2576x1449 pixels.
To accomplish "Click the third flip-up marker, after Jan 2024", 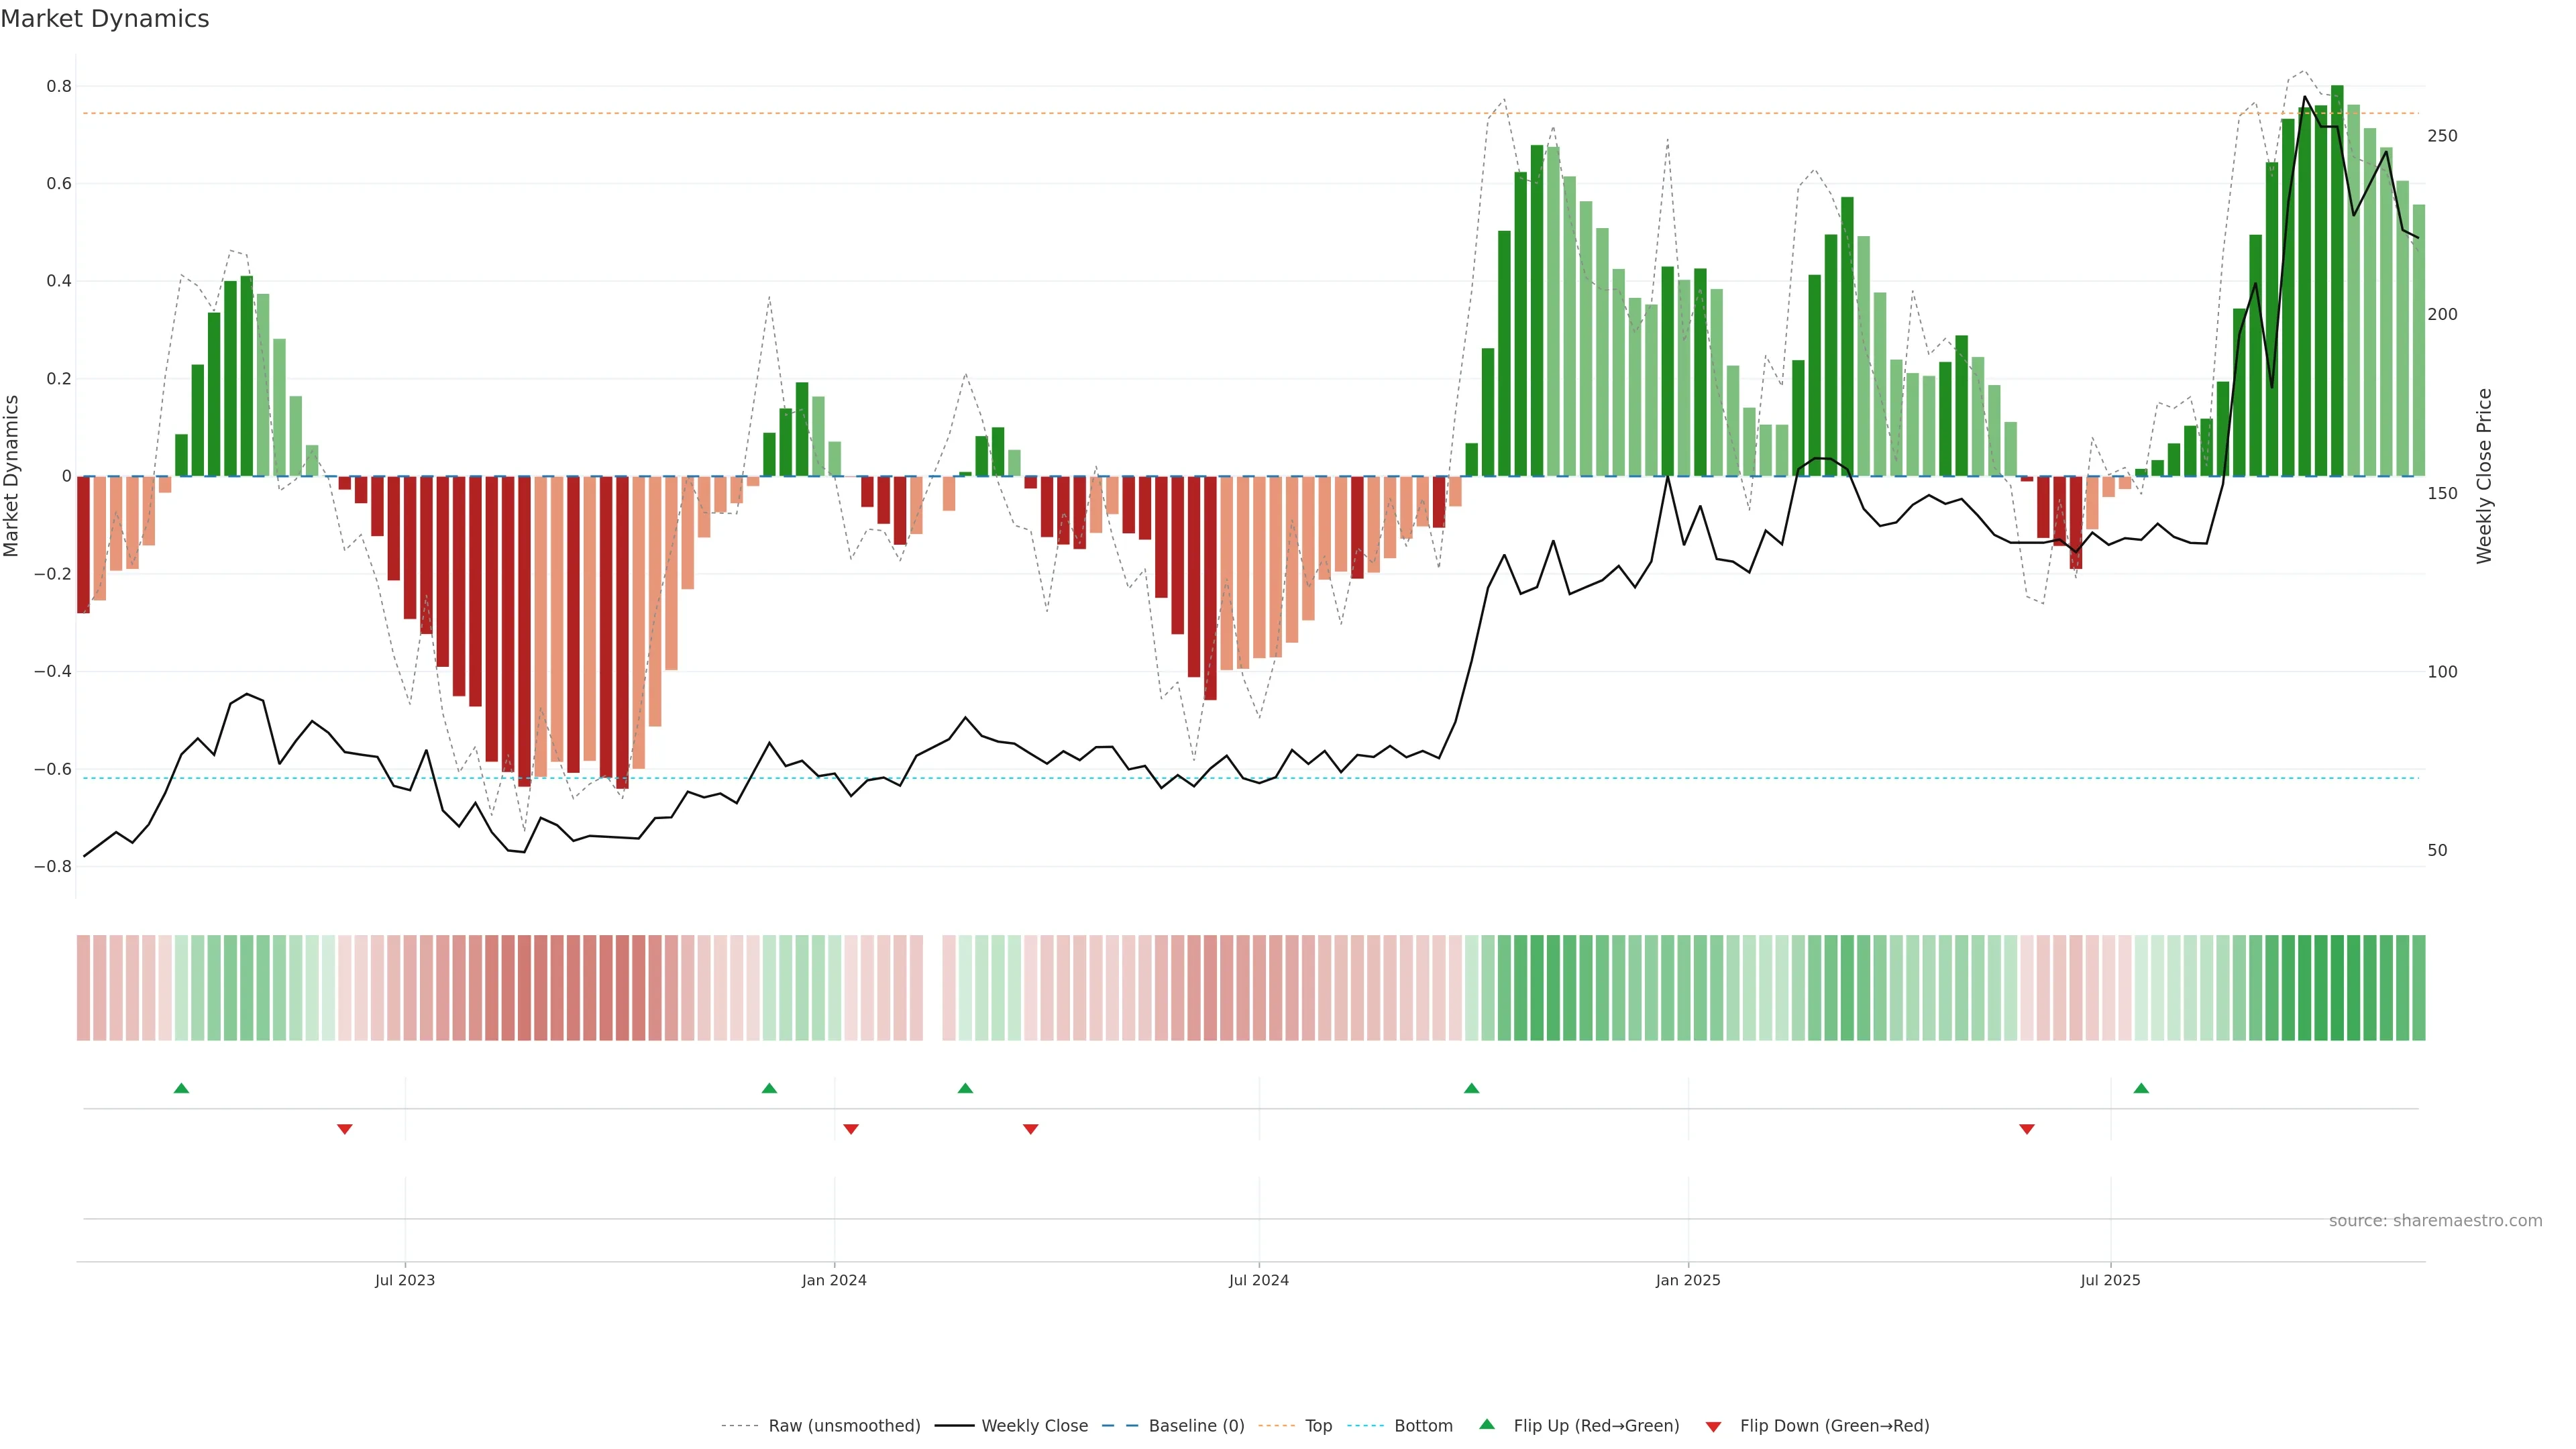I will pos(965,1088).
